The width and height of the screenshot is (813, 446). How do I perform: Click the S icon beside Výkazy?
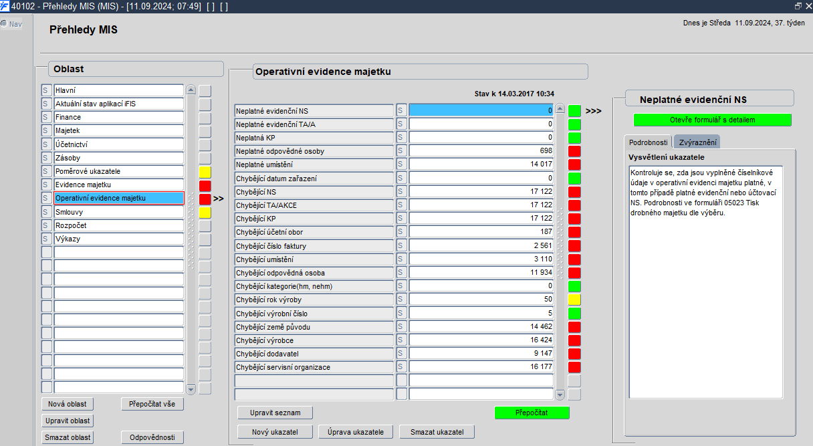[46, 239]
